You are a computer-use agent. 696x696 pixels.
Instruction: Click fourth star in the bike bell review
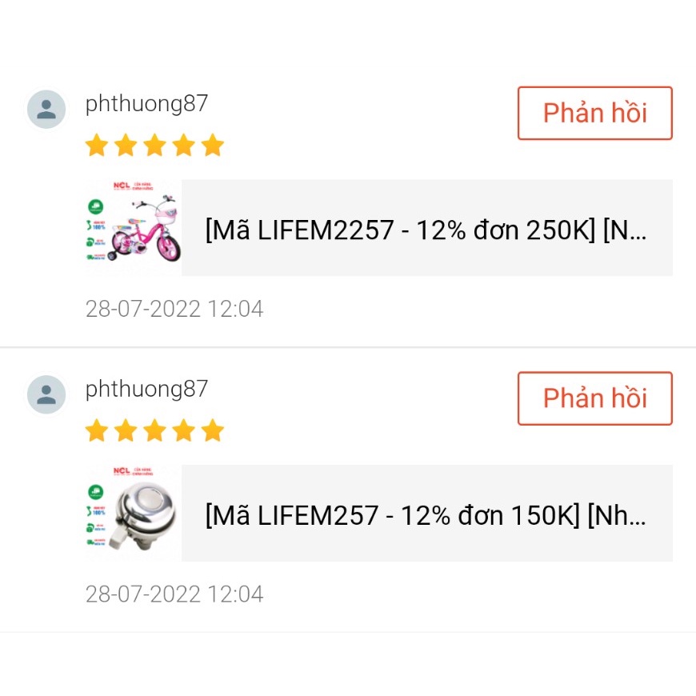tap(183, 431)
